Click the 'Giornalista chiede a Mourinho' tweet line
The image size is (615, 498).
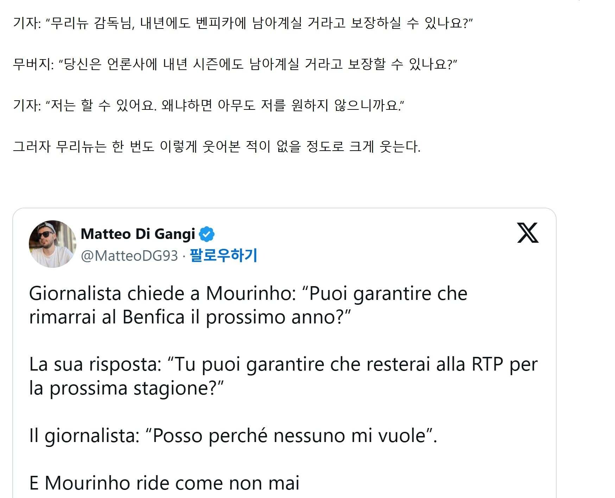point(248,294)
